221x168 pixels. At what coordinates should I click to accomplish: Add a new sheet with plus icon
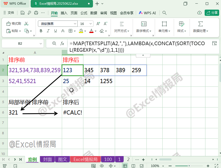coord(143,159)
